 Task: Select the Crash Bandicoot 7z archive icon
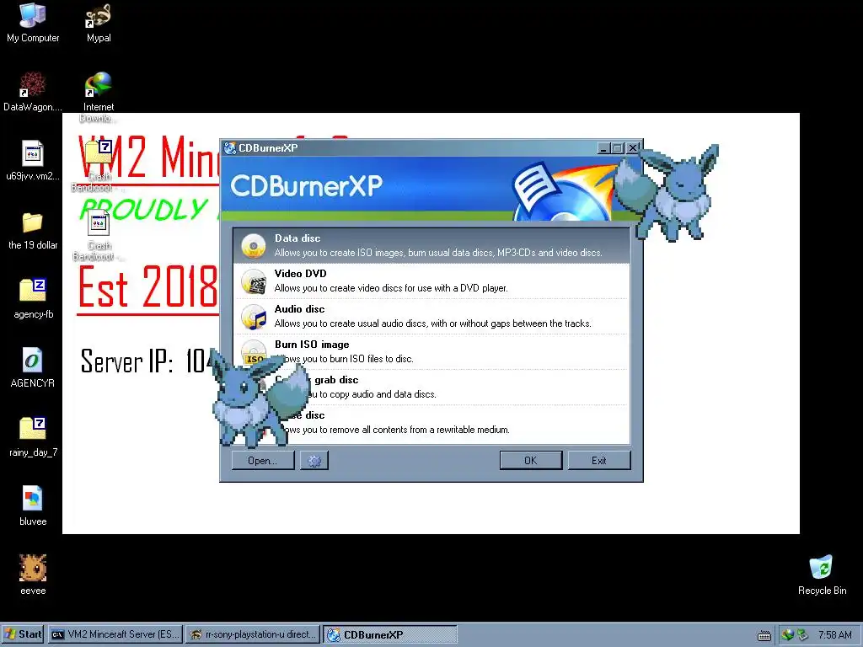(99, 153)
